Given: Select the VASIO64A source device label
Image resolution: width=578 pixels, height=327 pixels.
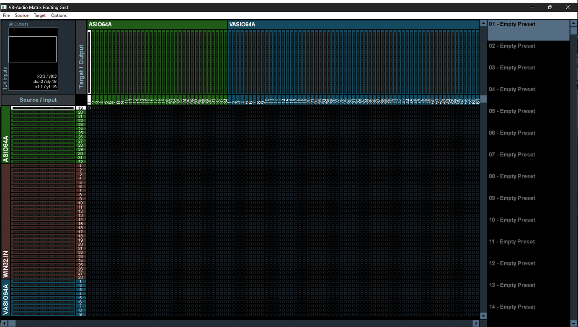Looking at the screenshot, I should click(x=5, y=298).
